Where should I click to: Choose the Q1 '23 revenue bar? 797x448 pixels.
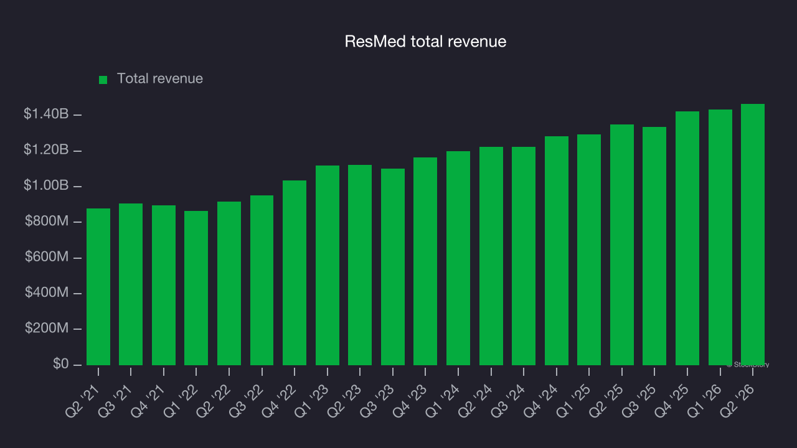[x=328, y=266]
